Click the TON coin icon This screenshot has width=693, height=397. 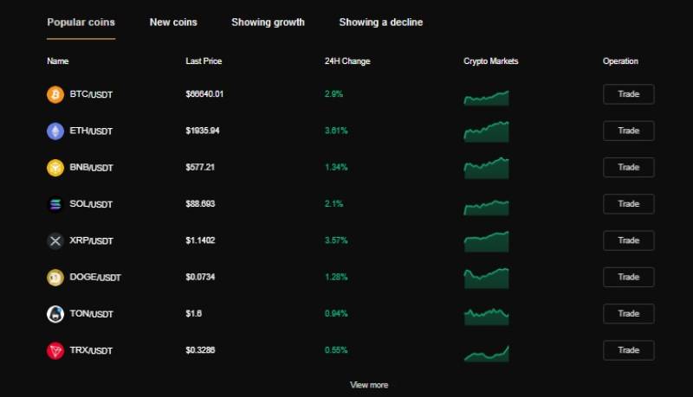55,314
